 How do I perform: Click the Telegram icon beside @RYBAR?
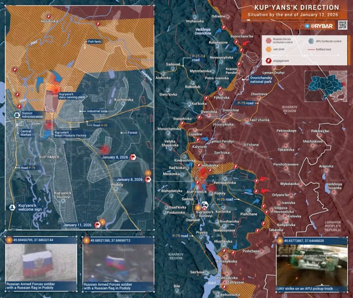point(307,26)
